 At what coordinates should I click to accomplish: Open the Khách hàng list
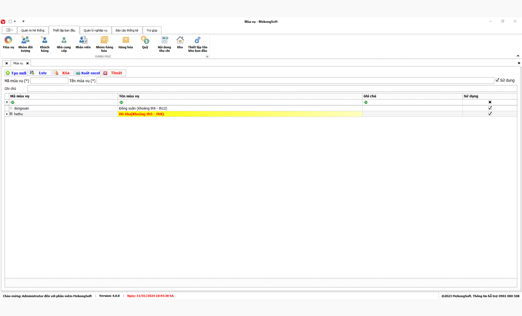44,43
